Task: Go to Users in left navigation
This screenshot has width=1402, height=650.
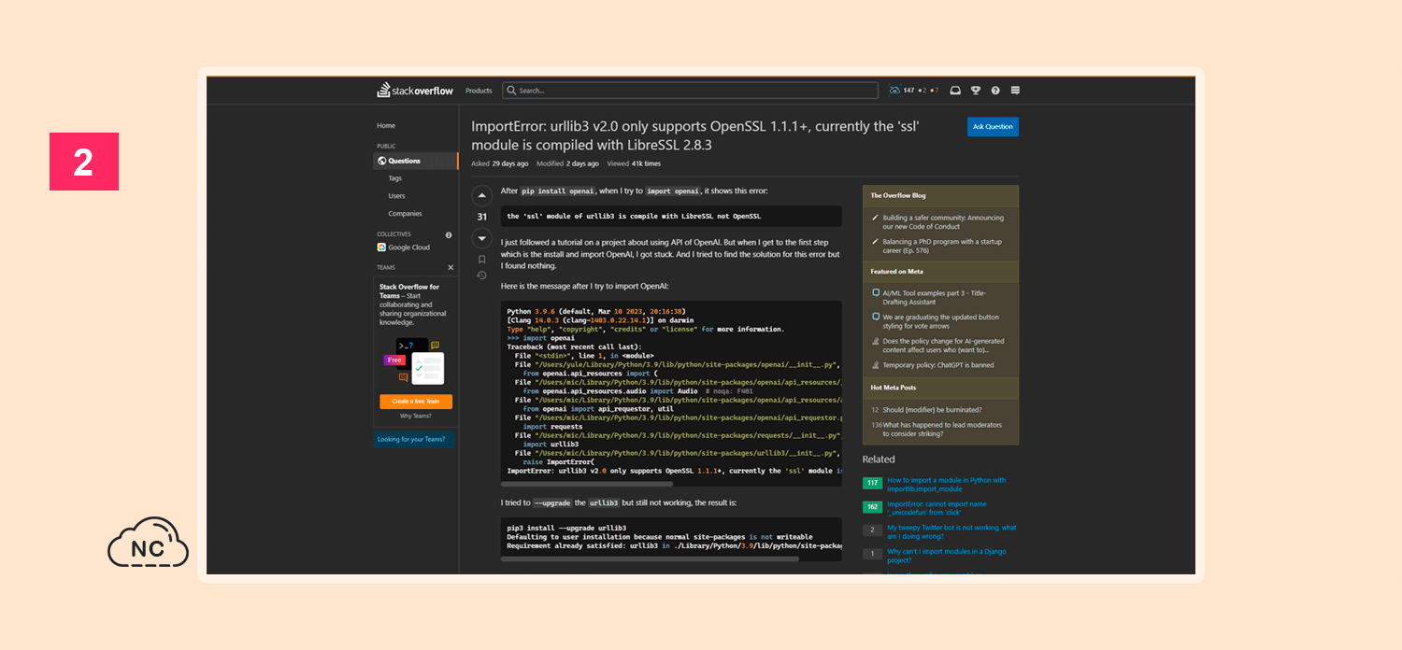Action: pos(397,196)
